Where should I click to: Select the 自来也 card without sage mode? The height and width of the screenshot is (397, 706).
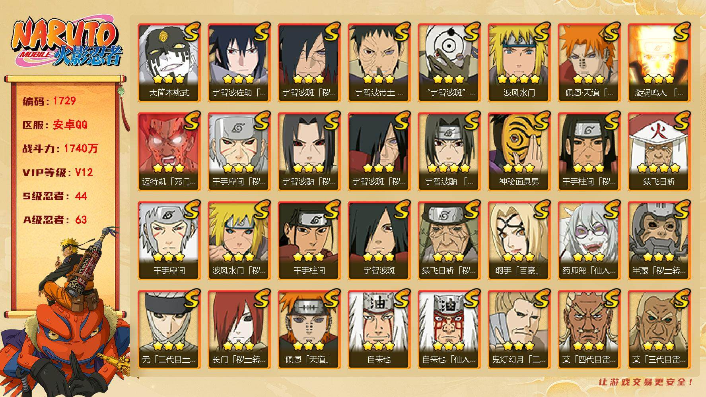point(379,330)
